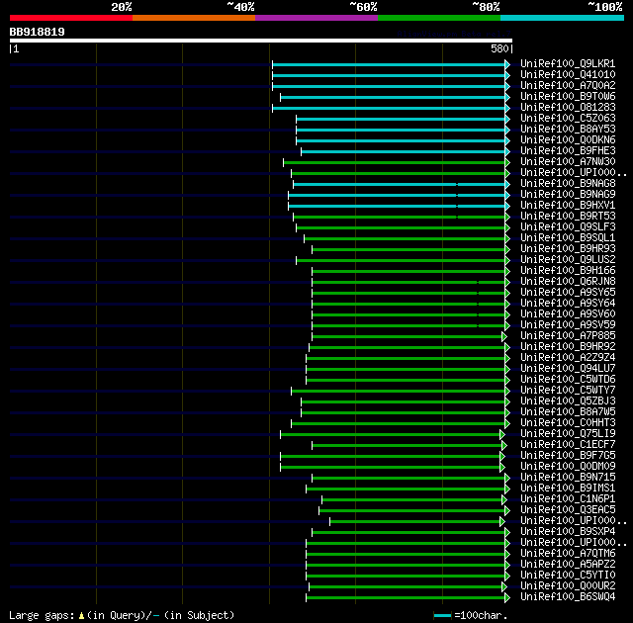Select the UniRef100_C5WTY7 hit
Screen dimensions: 633x623
pyautogui.click(x=568, y=391)
